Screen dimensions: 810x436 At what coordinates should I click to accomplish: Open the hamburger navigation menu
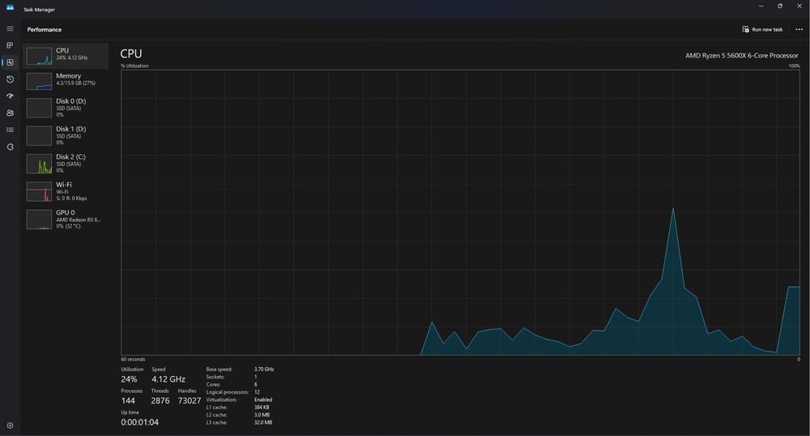pos(10,29)
